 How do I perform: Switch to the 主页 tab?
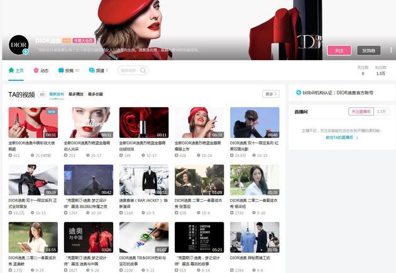click(16, 70)
